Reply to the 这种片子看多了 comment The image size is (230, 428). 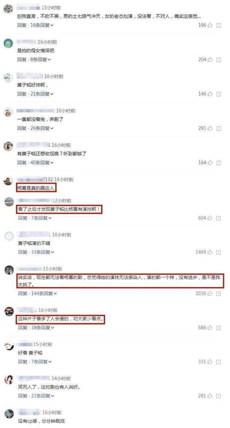(23, 328)
